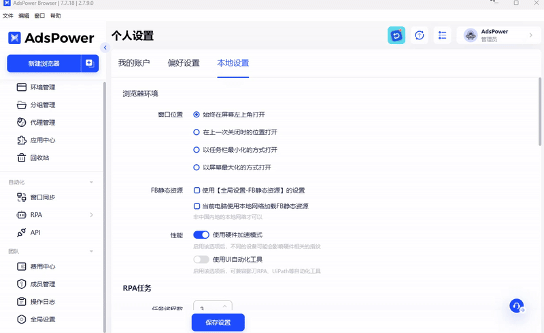The height and width of the screenshot is (333, 544).
Task: Open 回收站 trash icon
Action: pyautogui.click(x=22, y=158)
